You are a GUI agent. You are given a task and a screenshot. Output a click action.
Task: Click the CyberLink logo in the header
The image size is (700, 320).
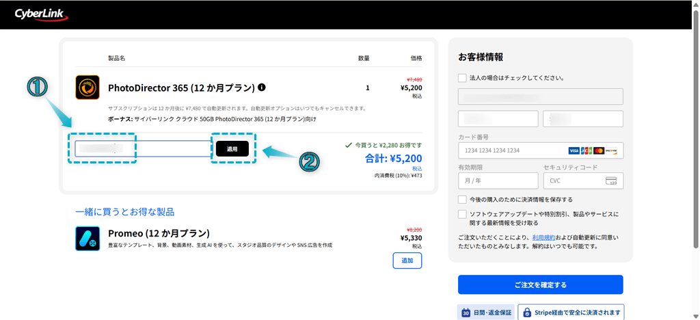(42, 15)
